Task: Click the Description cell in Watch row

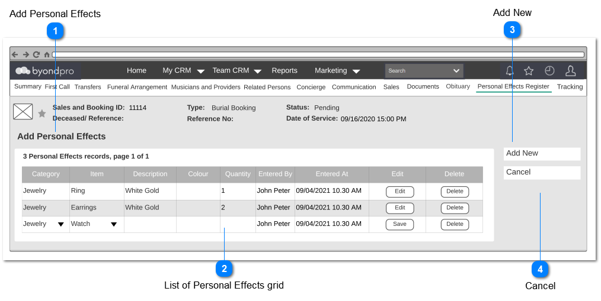Action: 151,225
